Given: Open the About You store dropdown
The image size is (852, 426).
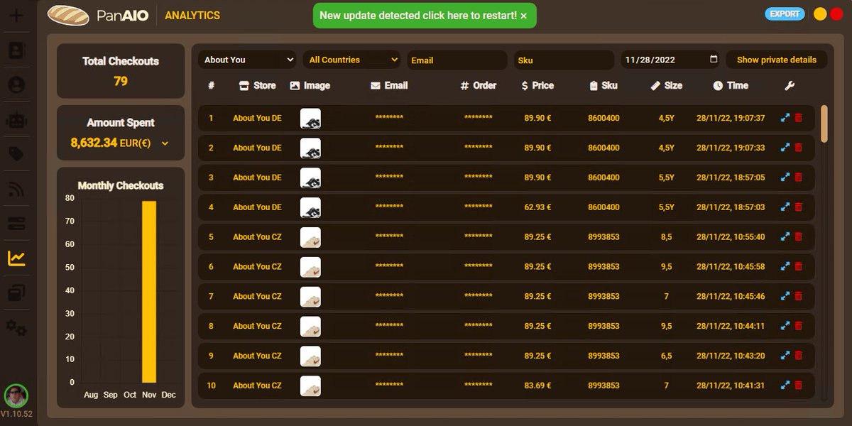Looking at the screenshot, I should [x=247, y=60].
